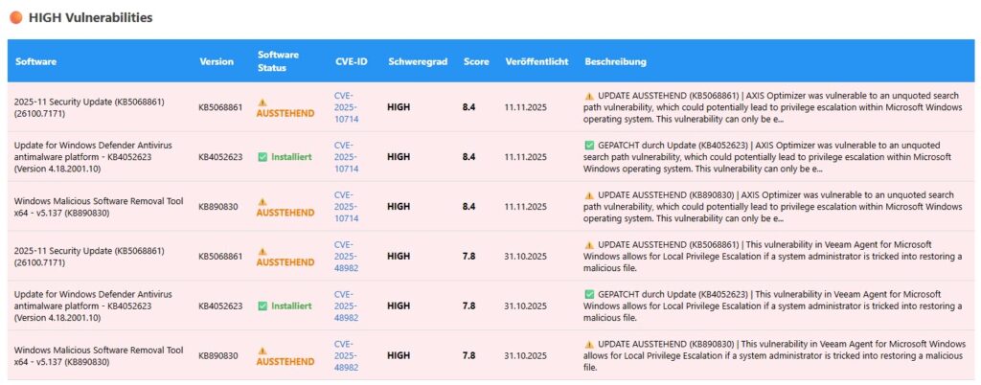
Task: Click the Version column header
Action: point(217,62)
